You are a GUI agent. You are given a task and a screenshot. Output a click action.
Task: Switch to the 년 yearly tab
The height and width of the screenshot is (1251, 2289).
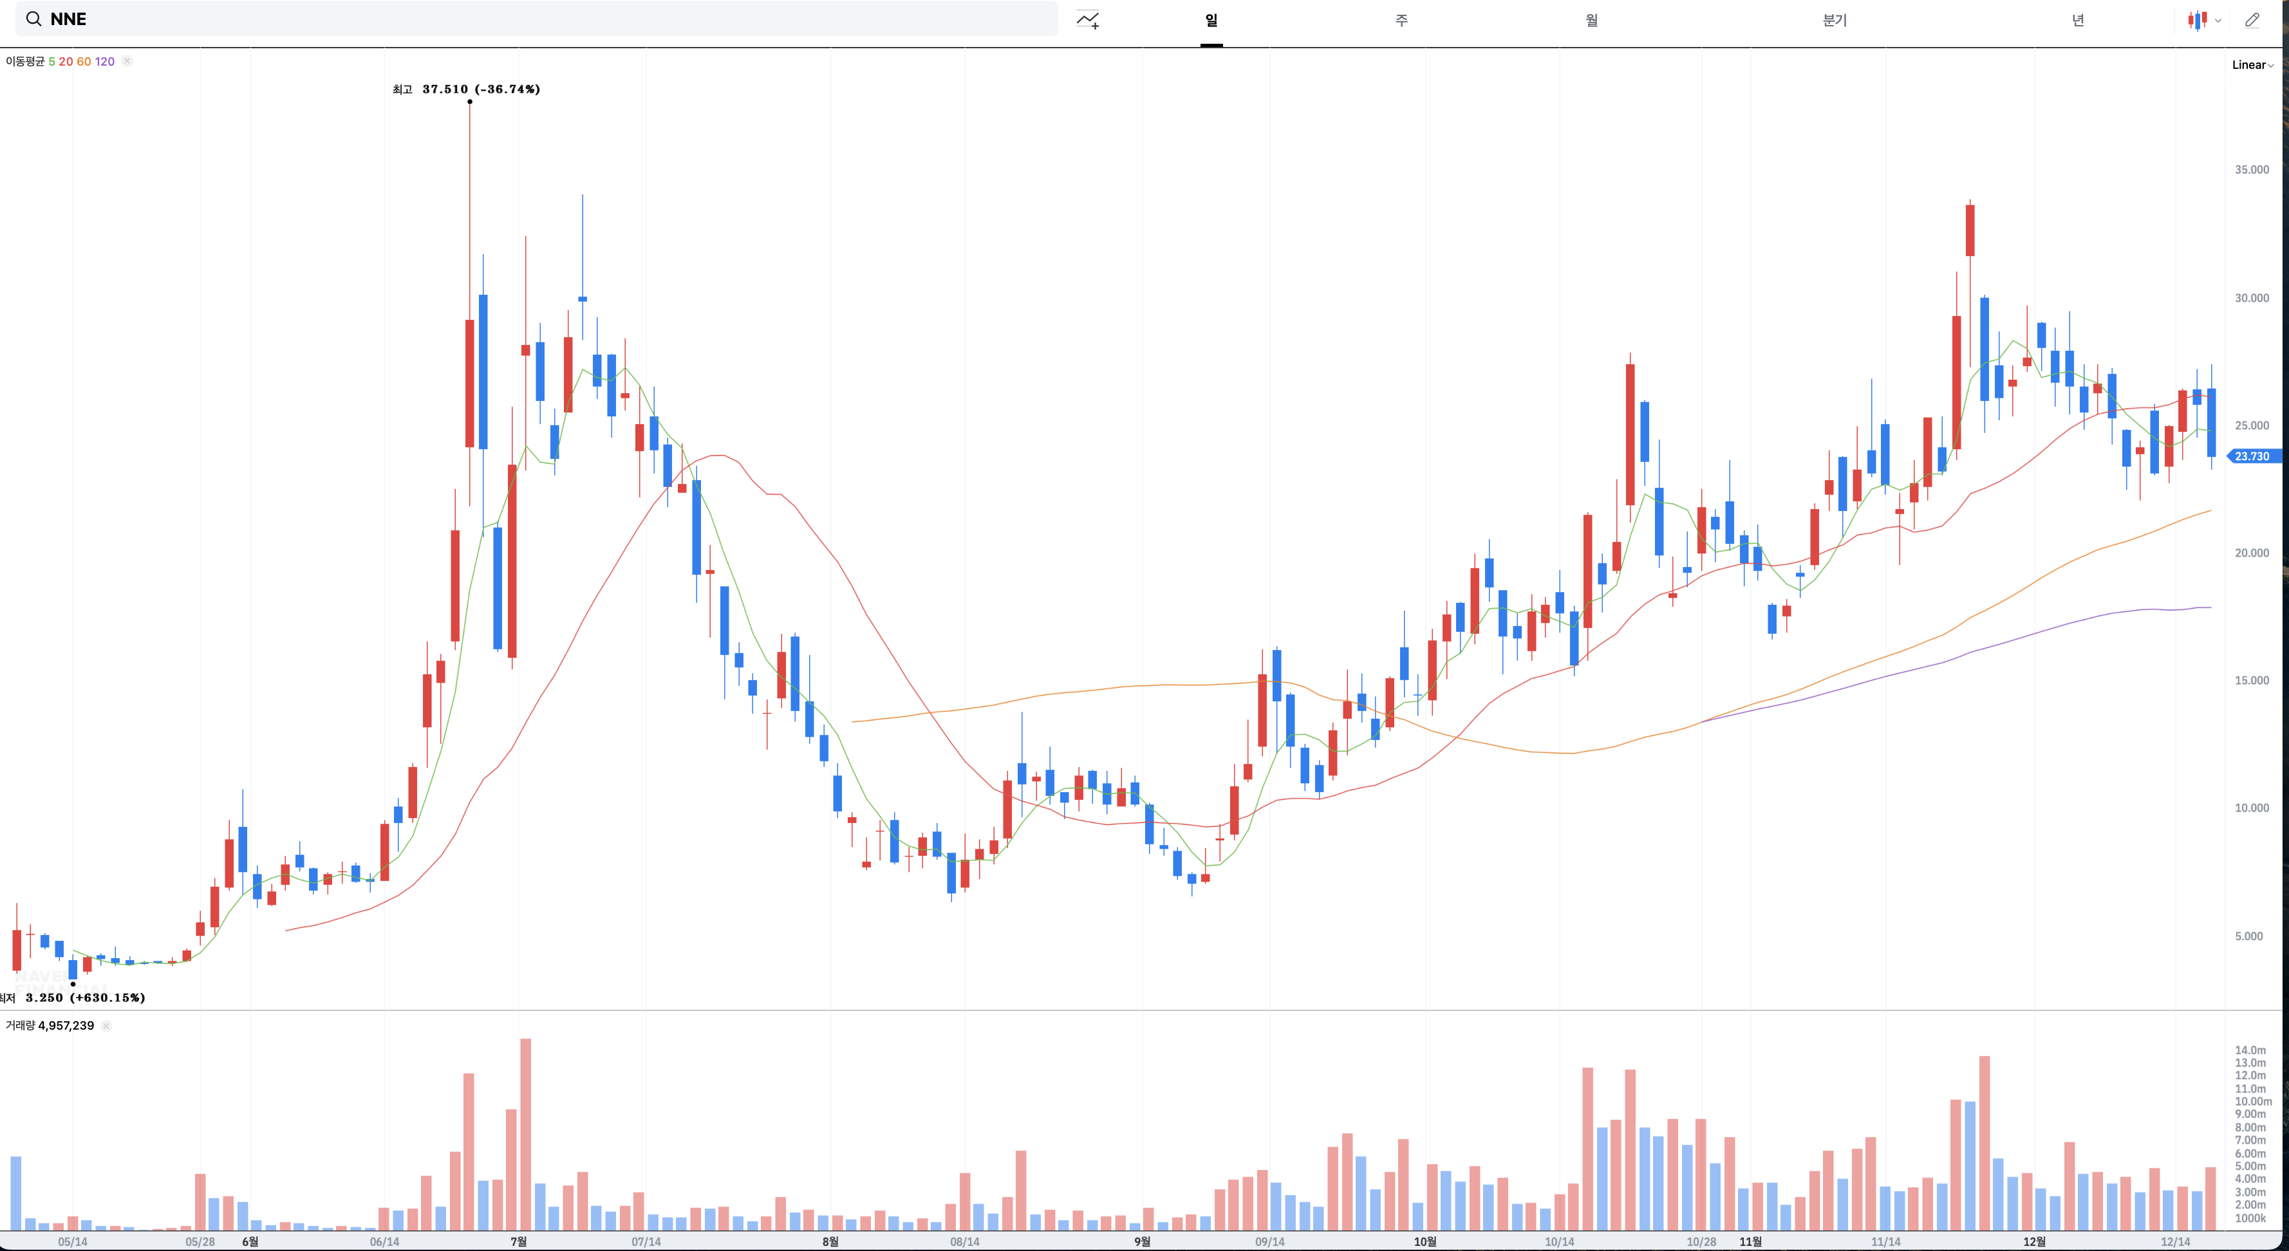pyautogui.click(x=2077, y=19)
